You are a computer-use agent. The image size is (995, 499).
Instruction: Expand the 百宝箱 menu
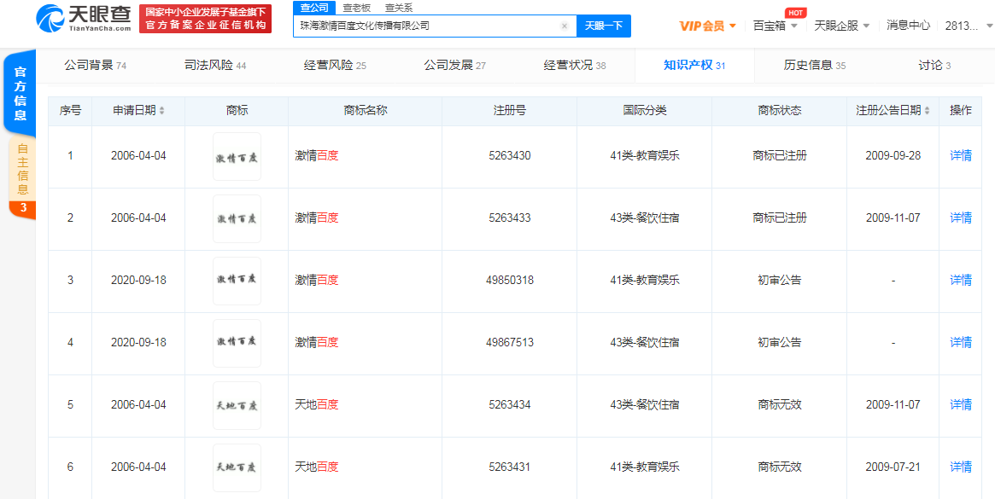(776, 26)
